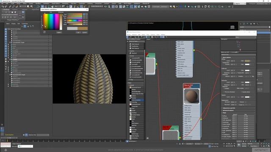Click Cancel in the Color Selector dialog
Image resolution: width=271 pixels, height=152 pixels.
coord(84,33)
